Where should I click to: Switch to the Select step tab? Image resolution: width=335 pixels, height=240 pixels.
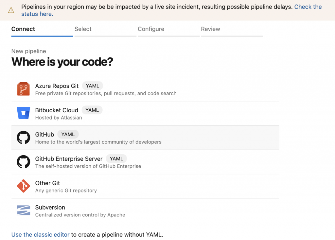point(83,29)
